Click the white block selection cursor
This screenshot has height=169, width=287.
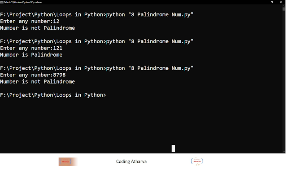[173, 148]
